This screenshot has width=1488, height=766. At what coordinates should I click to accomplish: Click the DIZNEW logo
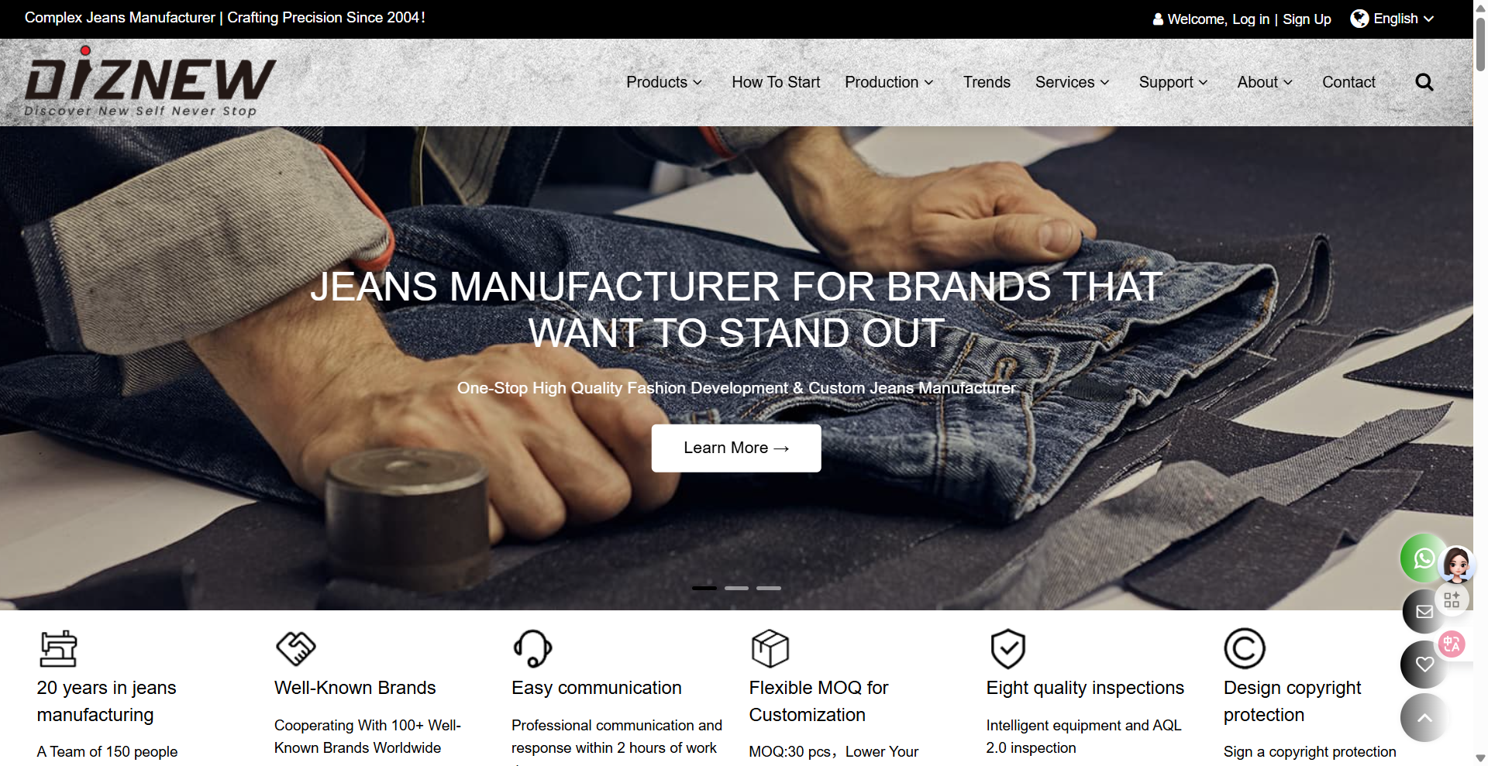tap(150, 82)
